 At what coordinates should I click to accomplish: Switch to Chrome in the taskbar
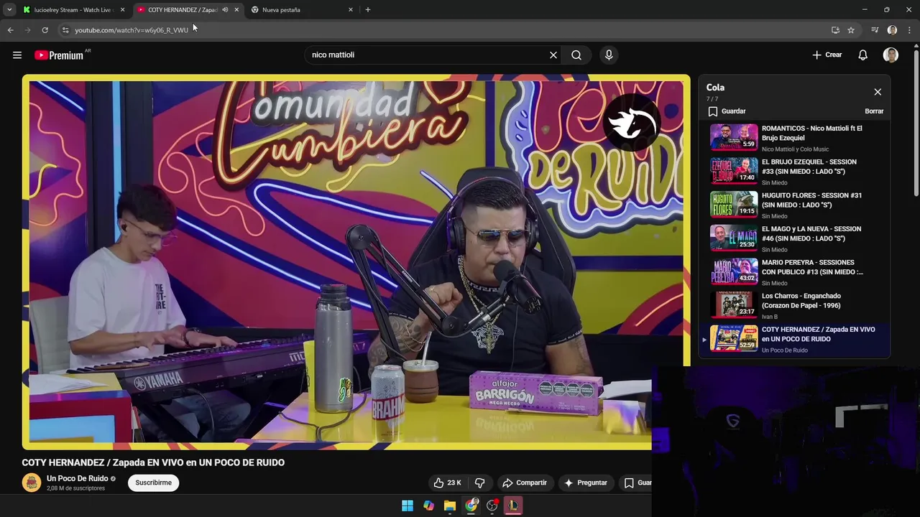point(471,506)
